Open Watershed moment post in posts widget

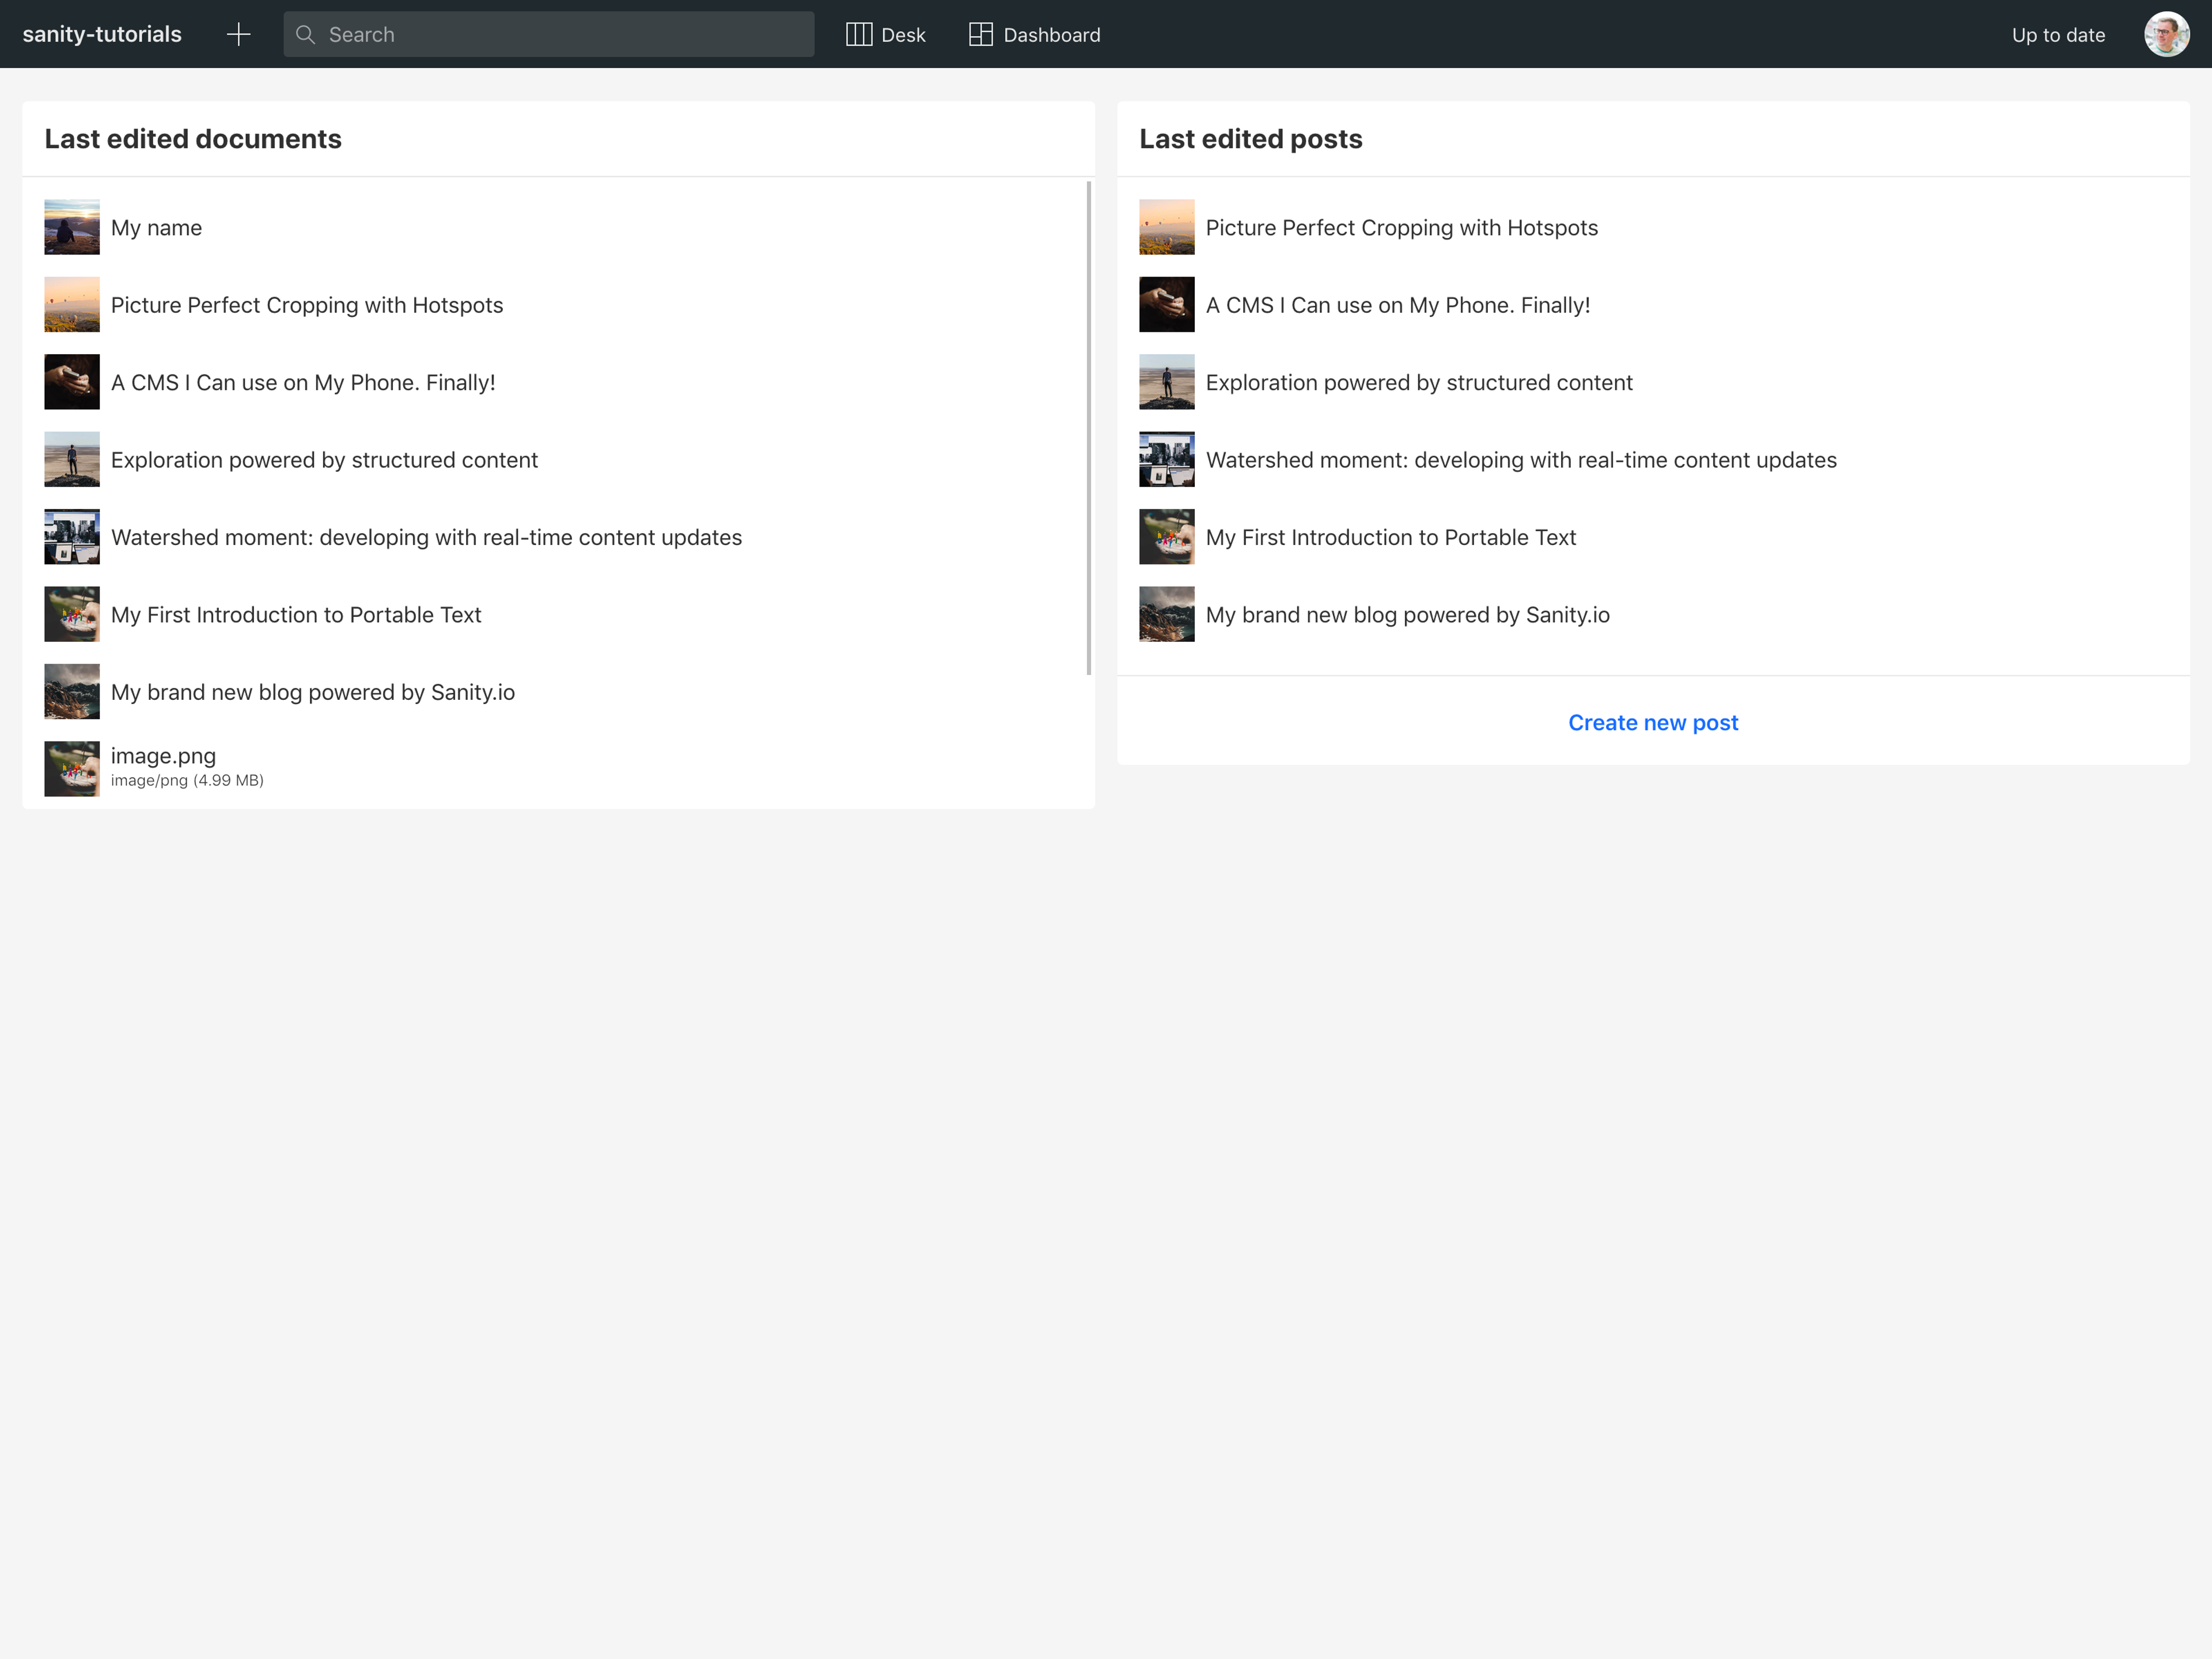(1520, 460)
